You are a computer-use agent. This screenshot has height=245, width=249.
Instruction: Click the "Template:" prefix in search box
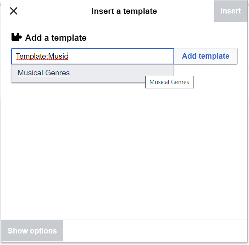[x=31, y=56]
